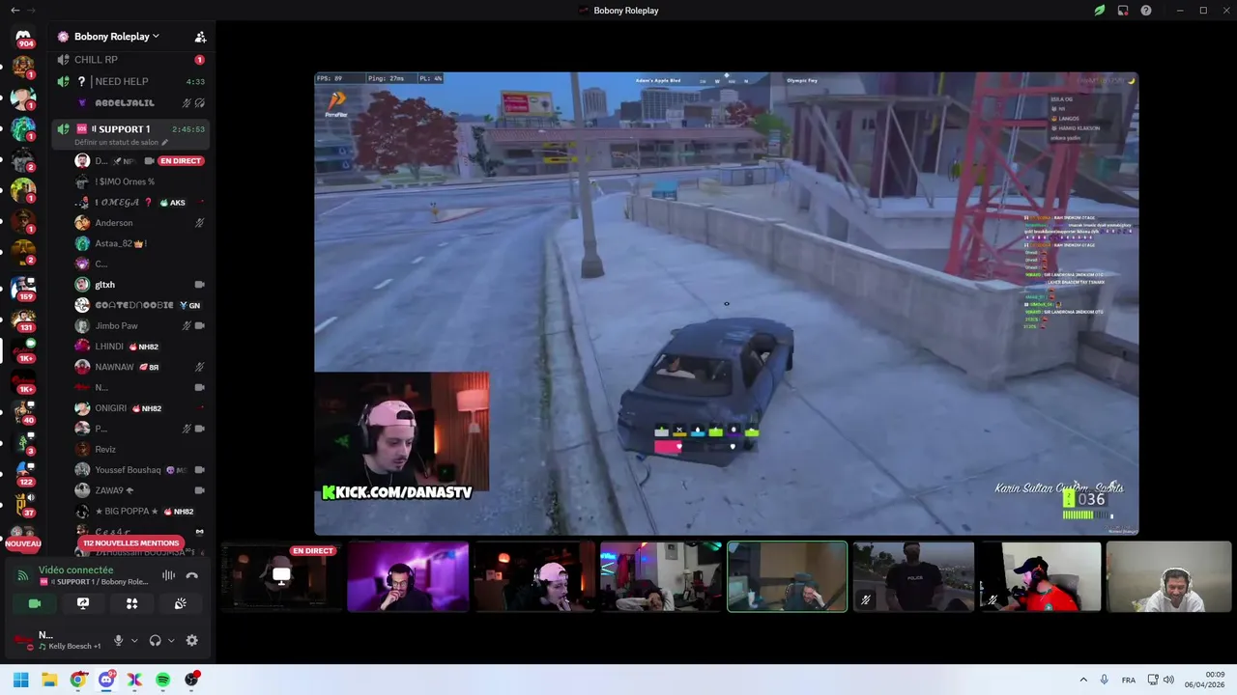Select the SUPPORT 1 voice channel
The width and height of the screenshot is (1237, 695).
click(x=131, y=128)
